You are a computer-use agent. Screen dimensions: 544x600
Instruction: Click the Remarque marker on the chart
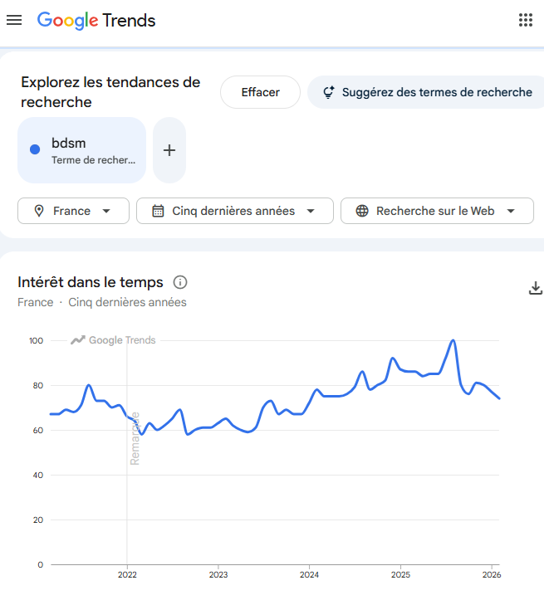[135, 437]
